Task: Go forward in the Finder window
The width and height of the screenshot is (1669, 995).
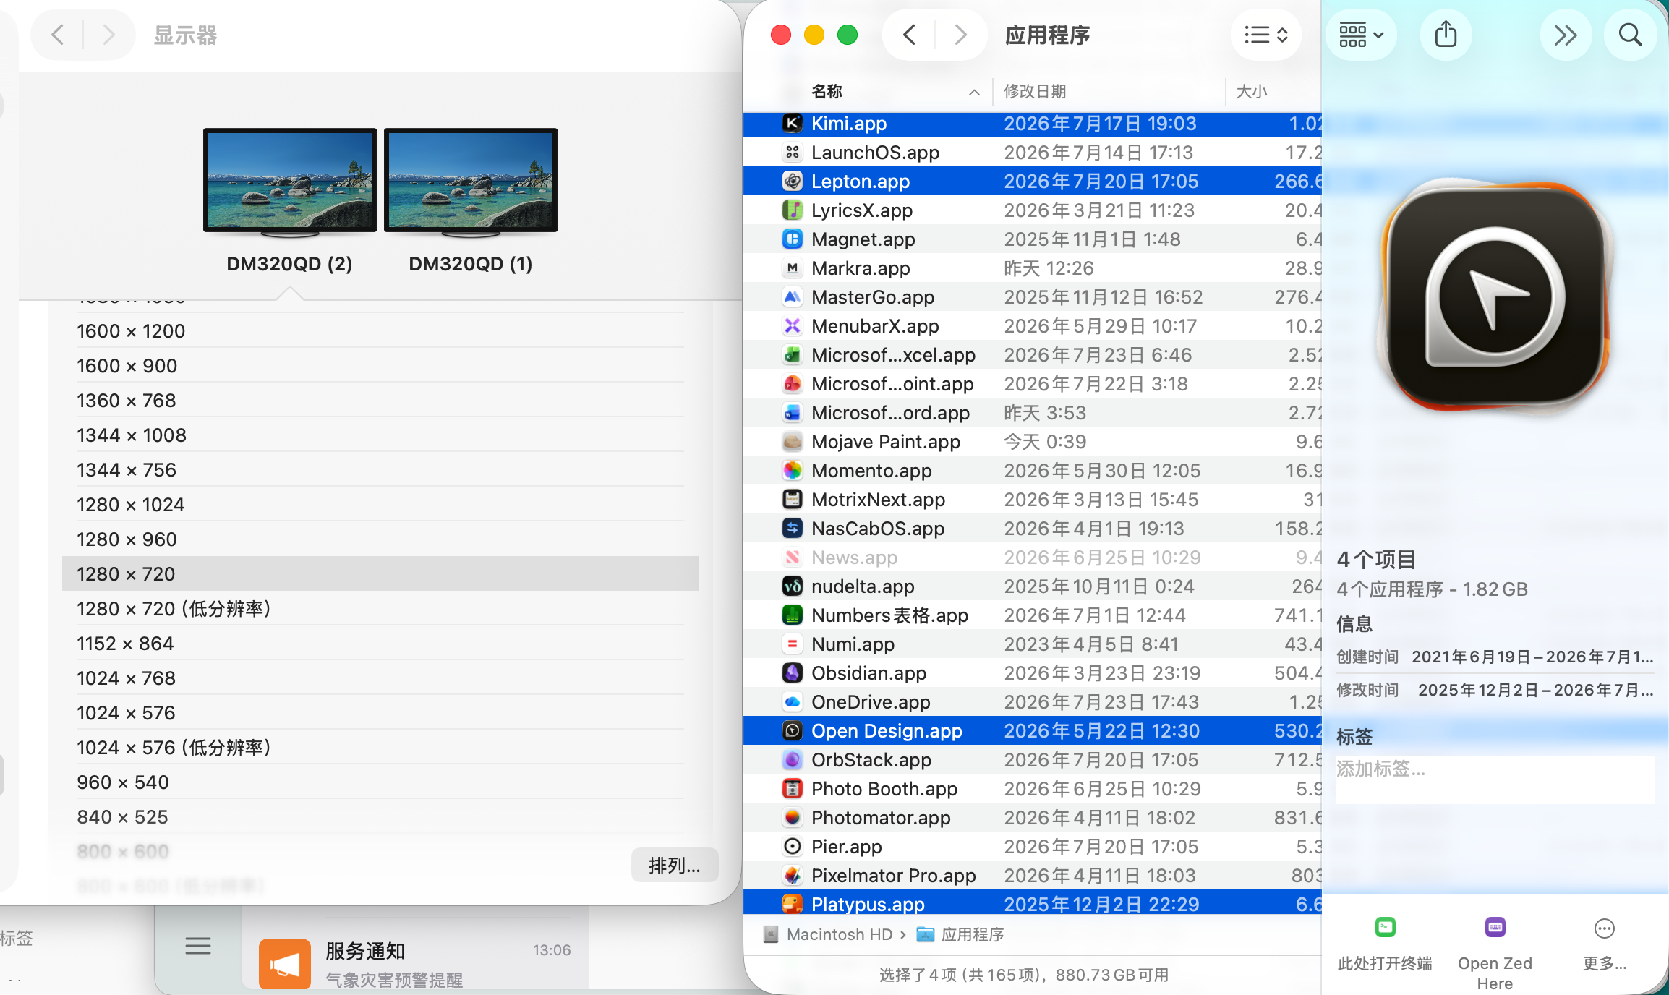Action: [x=960, y=35]
